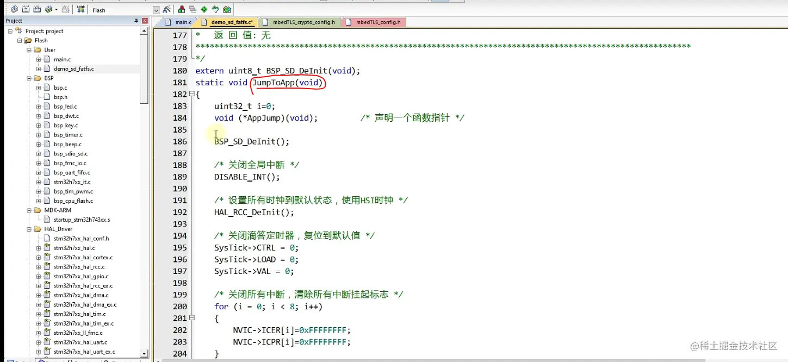
Task: Select demo_sd_fatfs.c in the project tree
Action: pyautogui.click(x=73, y=69)
